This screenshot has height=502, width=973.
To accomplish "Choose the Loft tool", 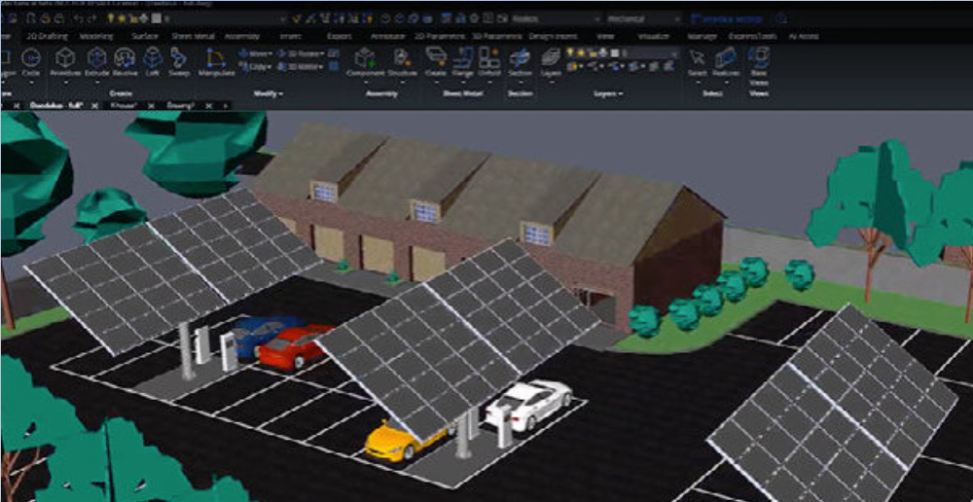I will (153, 63).
